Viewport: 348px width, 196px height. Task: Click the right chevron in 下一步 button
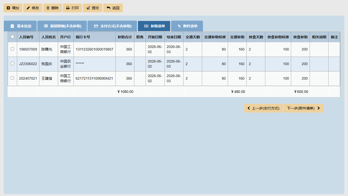tap(319, 108)
